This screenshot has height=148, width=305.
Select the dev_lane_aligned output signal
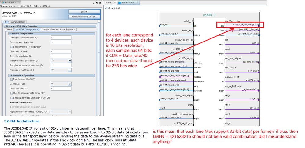[251, 62]
